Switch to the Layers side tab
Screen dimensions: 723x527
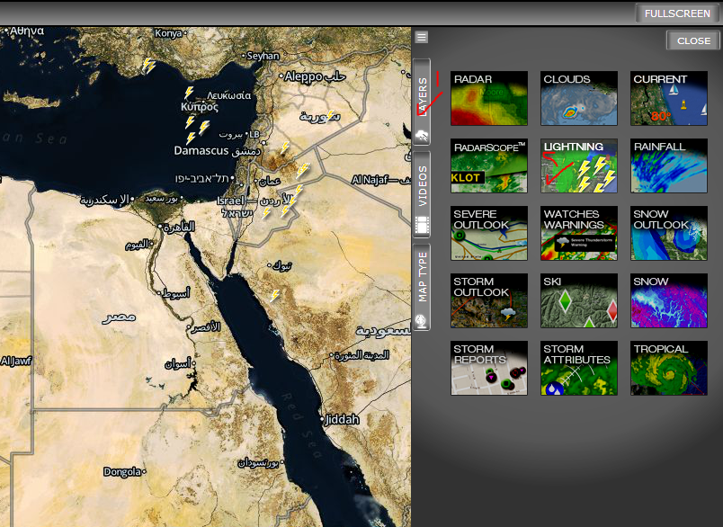tap(422, 102)
